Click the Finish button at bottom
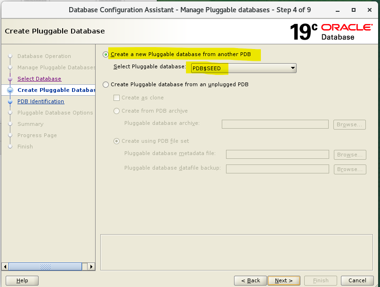Viewport: 380px width, 287px height. tap(321, 280)
